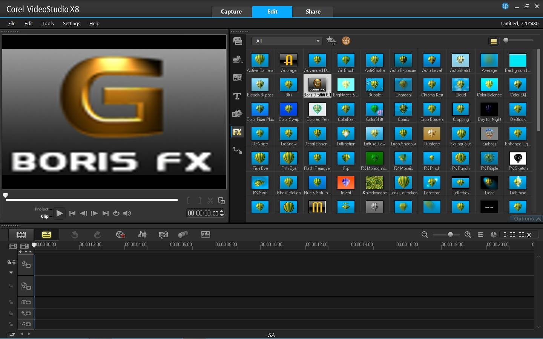Increase the preview timecode stepper
The width and height of the screenshot is (543, 339).
(222, 211)
